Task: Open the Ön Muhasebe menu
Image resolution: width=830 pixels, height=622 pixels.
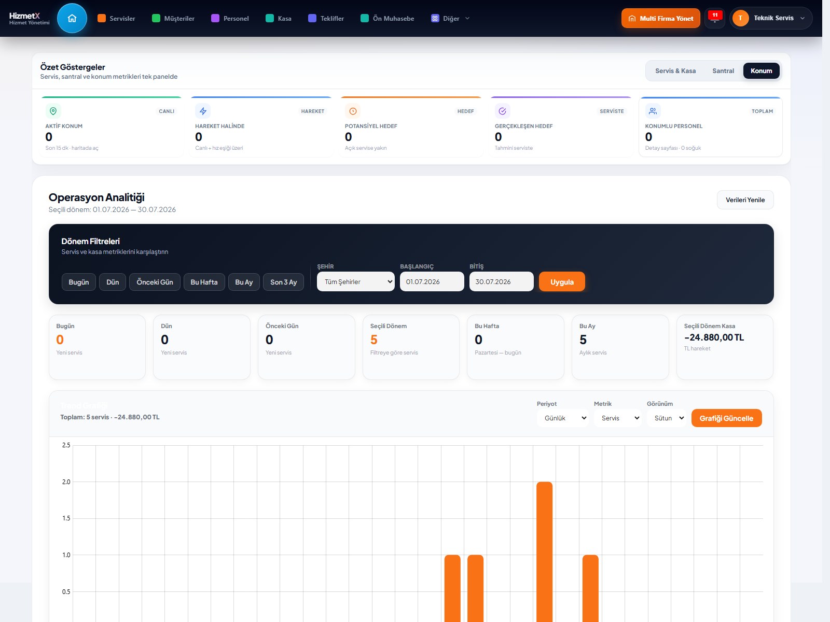Action: tap(388, 18)
